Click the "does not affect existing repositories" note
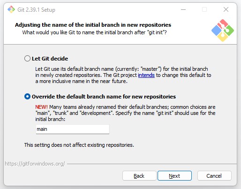This screenshot has width=241, height=189. point(79,145)
